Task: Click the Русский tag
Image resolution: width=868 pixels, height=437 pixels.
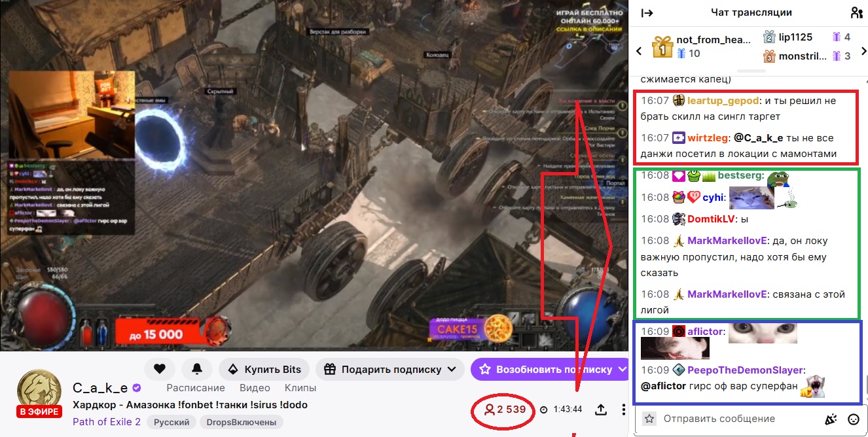Action: point(172,422)
